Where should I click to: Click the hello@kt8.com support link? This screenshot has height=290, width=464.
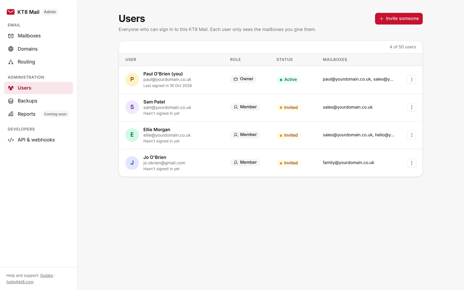tap(20, 282)
